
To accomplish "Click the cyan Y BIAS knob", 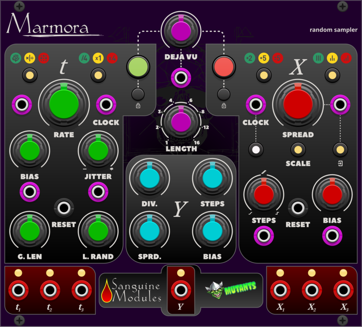I will [x=212, y=231].
